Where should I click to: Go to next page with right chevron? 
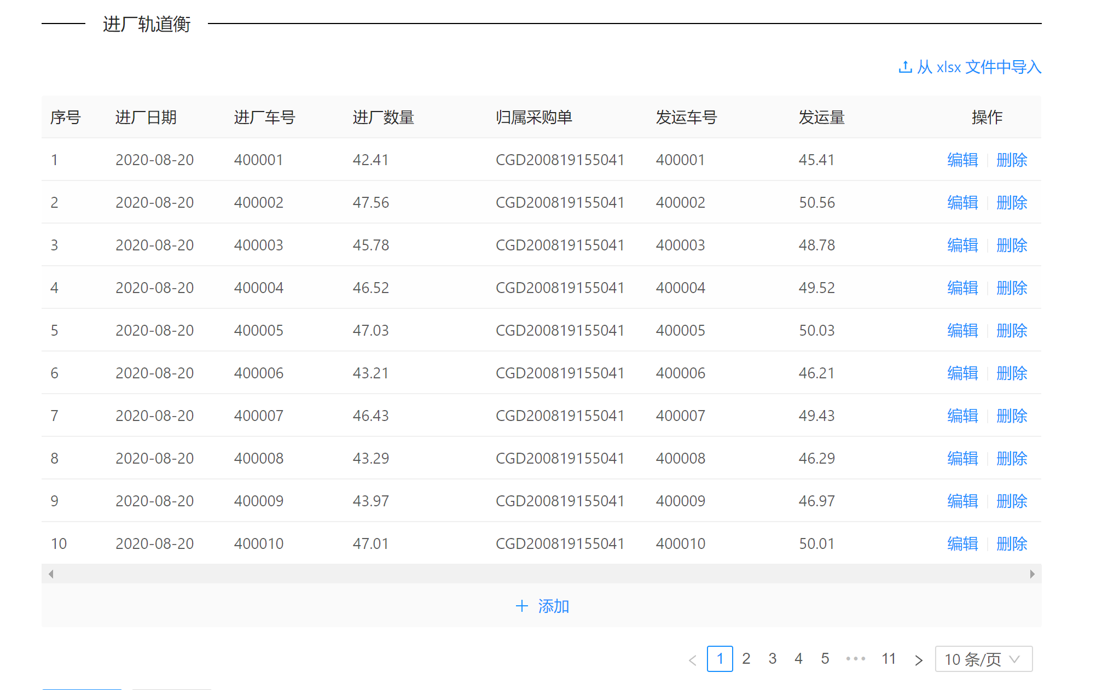pyautogui.click(x=918, y=660)
